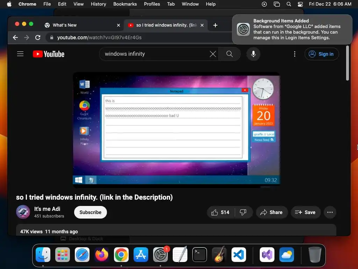The height and width of the screenshot is (269, 358).
Task: Open the clock and date in menu bar
Action: 330,4
